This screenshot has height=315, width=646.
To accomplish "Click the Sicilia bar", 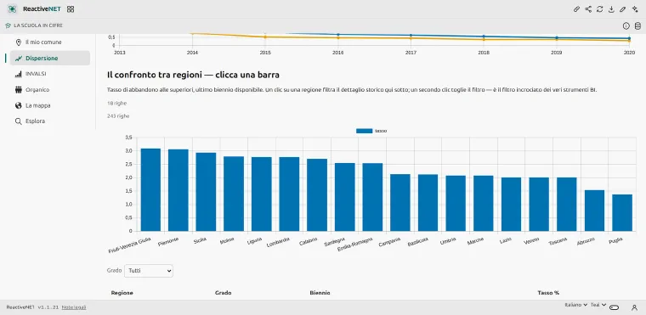I will click(206, 192).
